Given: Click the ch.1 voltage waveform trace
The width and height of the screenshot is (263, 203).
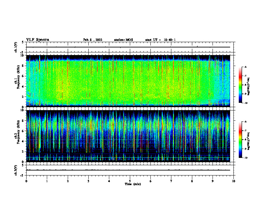Looking at the screenshot, I should tap(128, 47).
